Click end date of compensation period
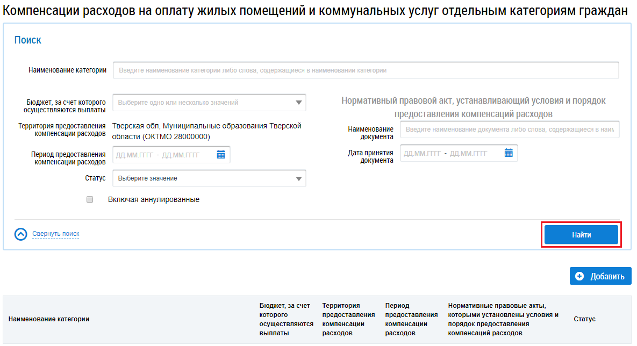 (x=181, y=155)
